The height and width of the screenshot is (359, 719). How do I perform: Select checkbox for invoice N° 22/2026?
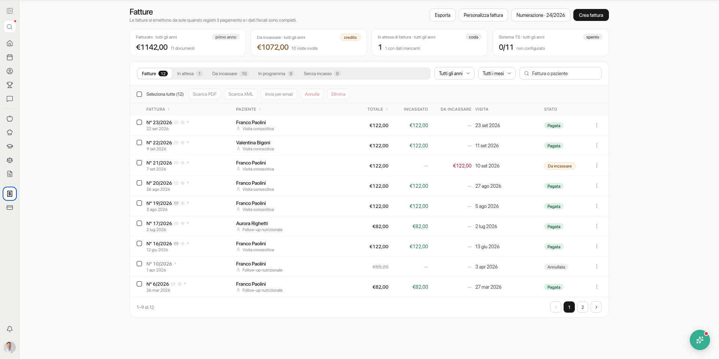pos(139,142)
